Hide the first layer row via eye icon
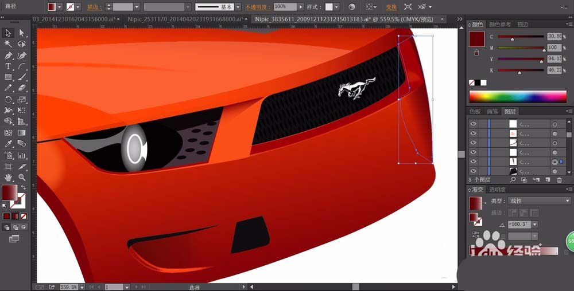Image resolution: width=574 pixels, height=291 pixels. (473, 124)
